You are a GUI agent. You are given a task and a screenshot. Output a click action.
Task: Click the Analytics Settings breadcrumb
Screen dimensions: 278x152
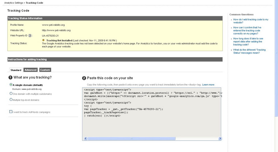pyautogui.click(x=14, y=3)
